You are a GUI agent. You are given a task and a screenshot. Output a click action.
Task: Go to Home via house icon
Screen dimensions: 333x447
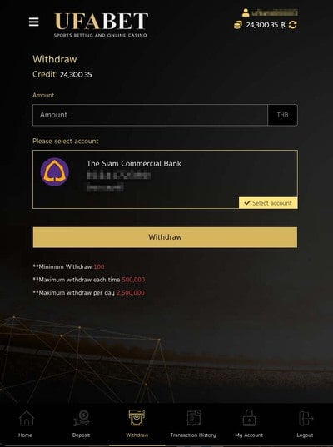[x=27, y=418]
